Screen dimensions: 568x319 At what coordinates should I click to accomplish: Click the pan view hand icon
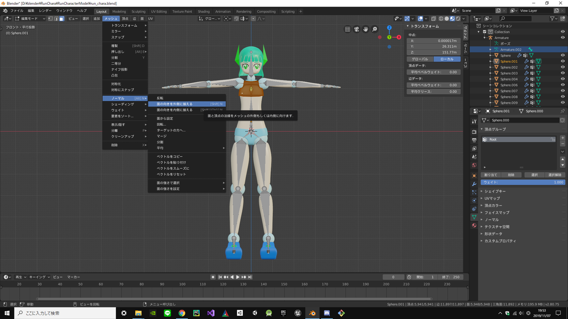(x=365, y=29)
